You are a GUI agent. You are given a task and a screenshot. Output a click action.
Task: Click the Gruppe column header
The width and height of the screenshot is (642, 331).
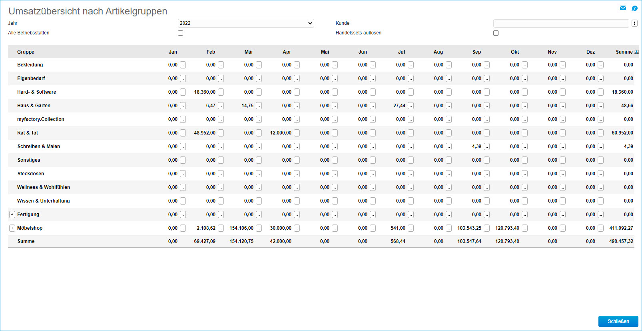click(26, 52)
